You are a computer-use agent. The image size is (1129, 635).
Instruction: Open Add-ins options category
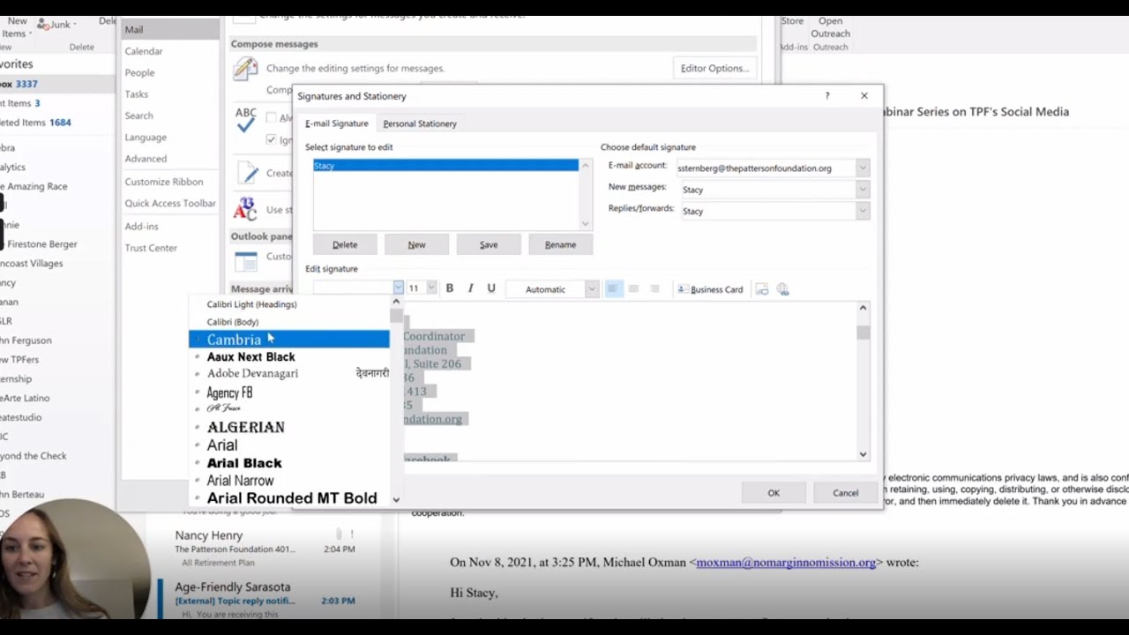click(x=169, y=226)
